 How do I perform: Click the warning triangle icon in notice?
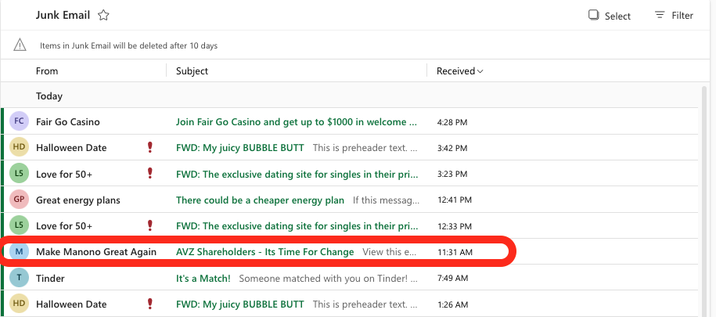(20, 45)
